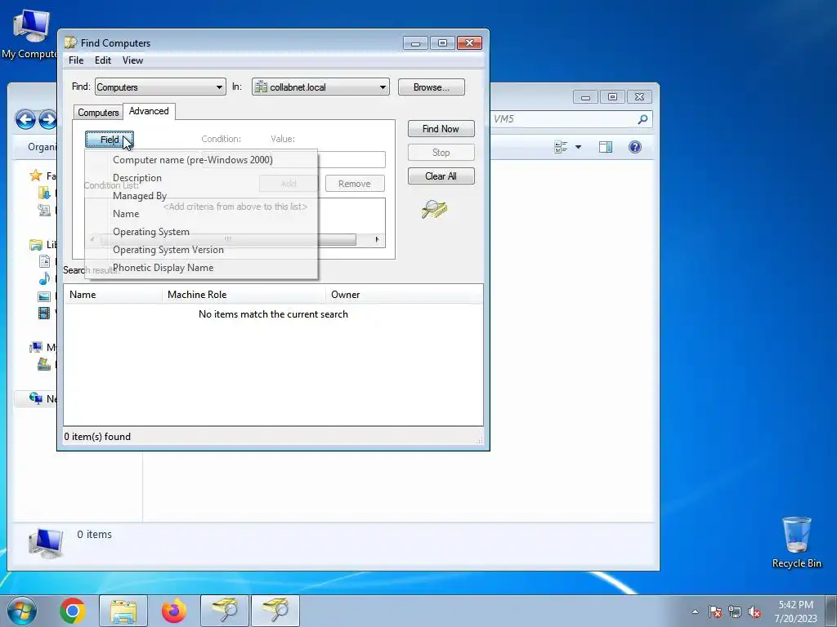Open the Windows Start button

click(x=21, y=611)
